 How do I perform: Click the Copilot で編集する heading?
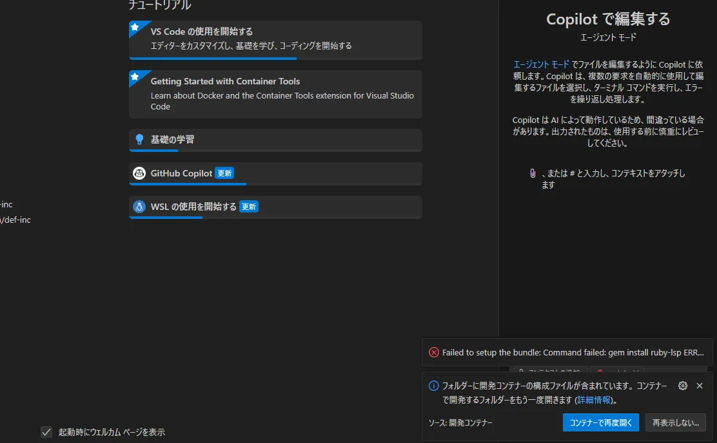point(608,19)
